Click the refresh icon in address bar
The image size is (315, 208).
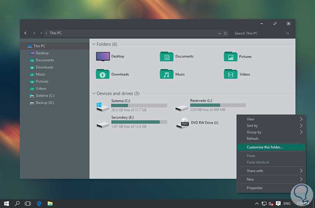pyautogui.click(x=225, y=34)
